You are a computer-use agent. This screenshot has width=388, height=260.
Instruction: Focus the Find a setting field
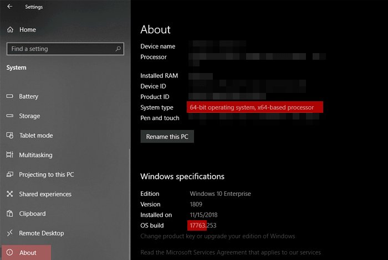[x=65, y=49]
